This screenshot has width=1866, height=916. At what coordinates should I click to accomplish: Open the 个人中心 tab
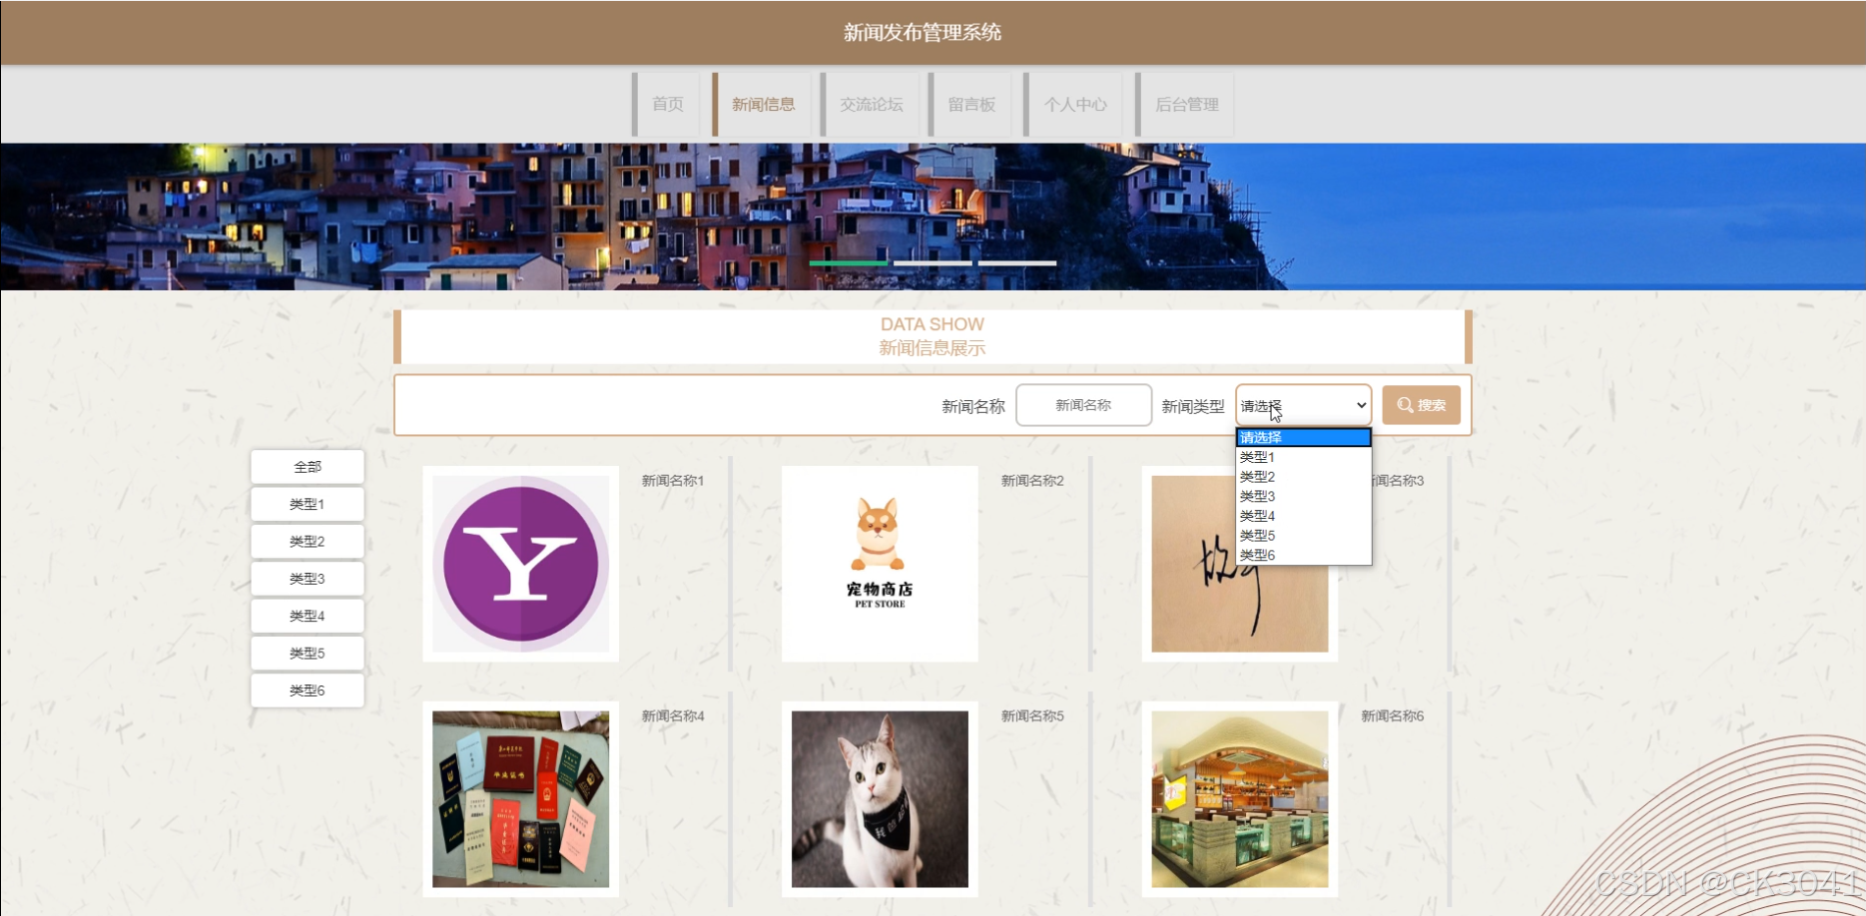1074,105
